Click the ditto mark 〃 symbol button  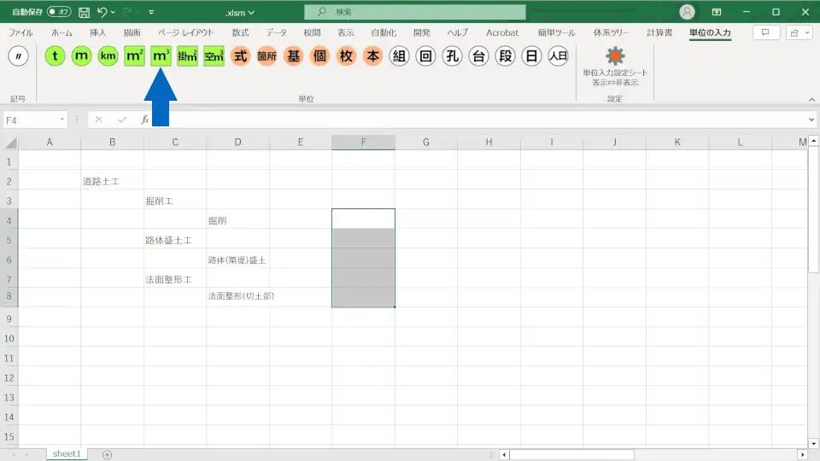(18, 56)
